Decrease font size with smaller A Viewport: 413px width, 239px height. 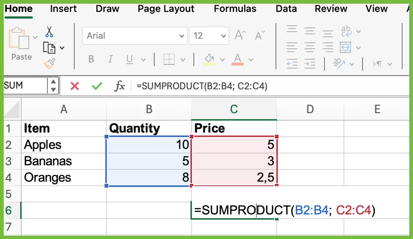coord(260,35)
